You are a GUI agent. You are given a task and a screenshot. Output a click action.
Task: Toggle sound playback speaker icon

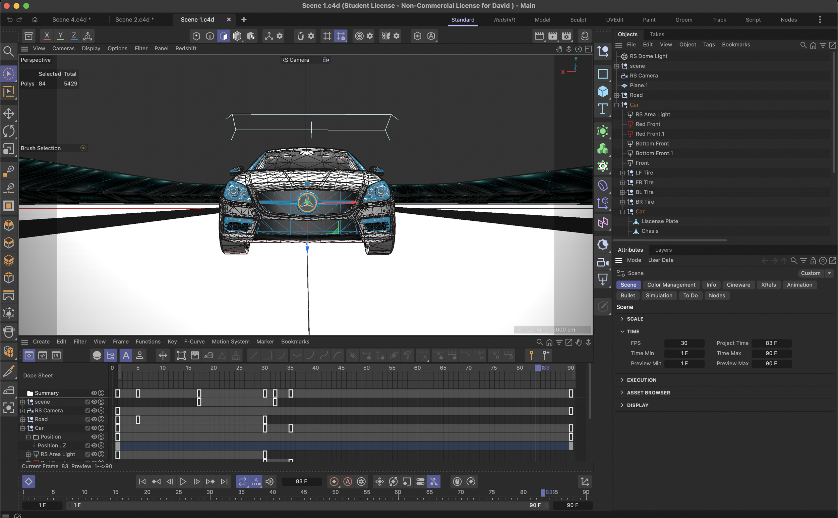(x=270, y=481)
